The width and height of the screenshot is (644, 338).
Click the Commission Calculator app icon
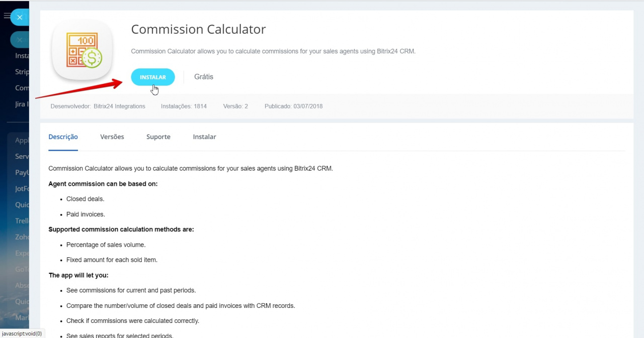click(x=83, y=51)
